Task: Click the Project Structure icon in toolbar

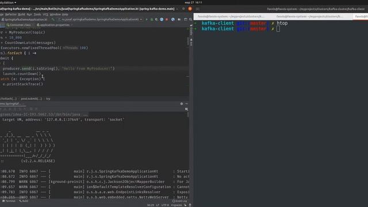Action: tap(185, 20)
